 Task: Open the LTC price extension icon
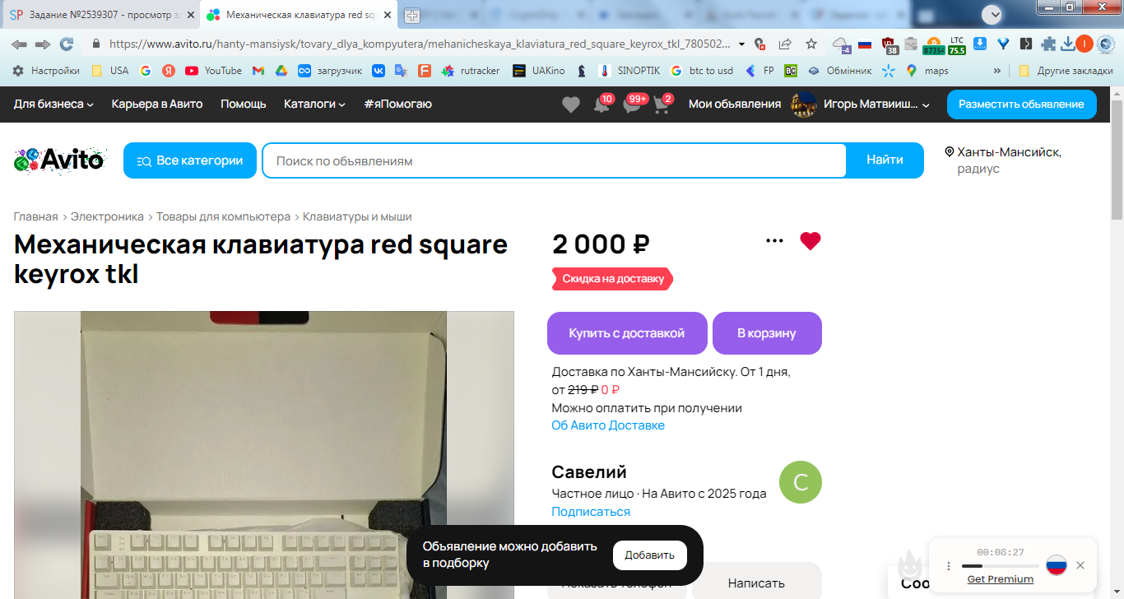[957, 44]
